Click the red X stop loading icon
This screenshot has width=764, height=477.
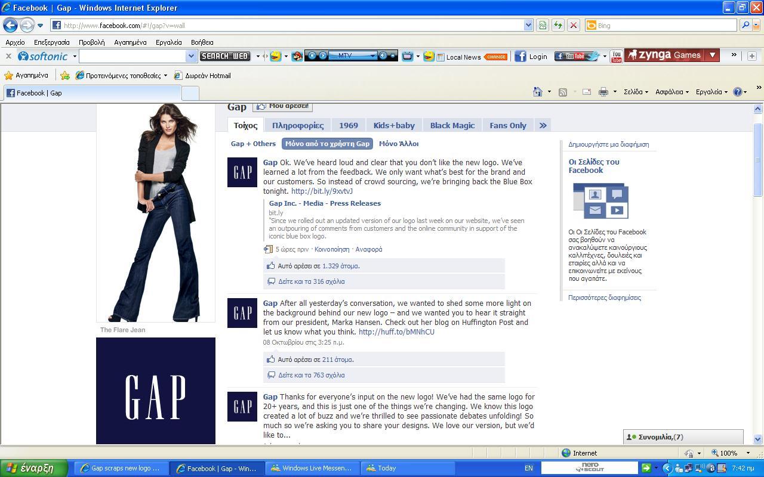tap(573, 25)
